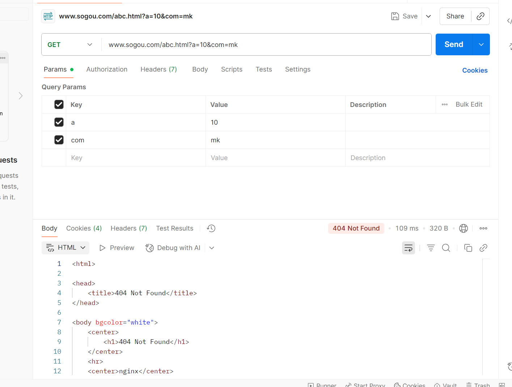Click the network globe icon
The image size is (512, 387).
464,228
